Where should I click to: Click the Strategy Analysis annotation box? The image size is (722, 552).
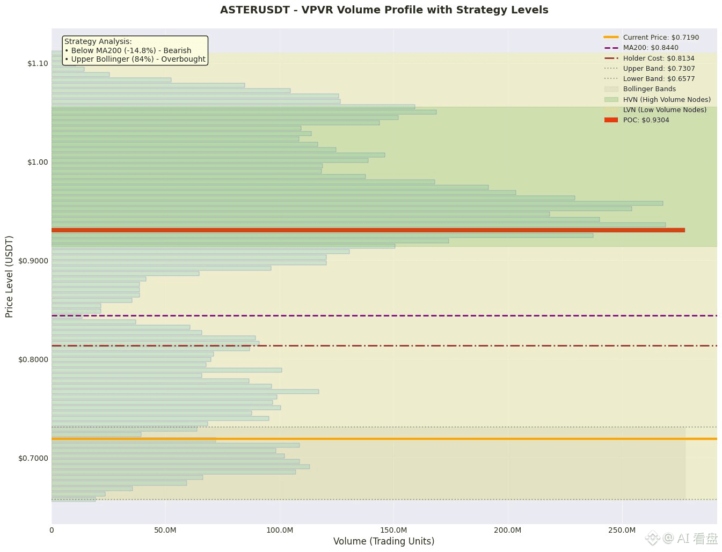(135, 50)
